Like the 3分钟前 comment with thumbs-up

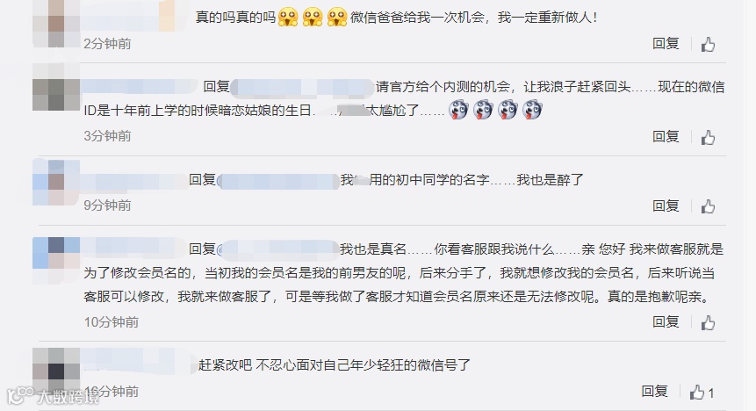(x=708, y=138)
